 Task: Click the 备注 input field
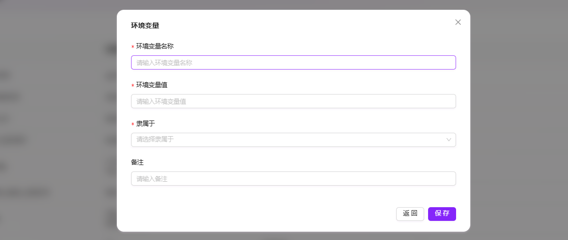click(x=294, y=179)
